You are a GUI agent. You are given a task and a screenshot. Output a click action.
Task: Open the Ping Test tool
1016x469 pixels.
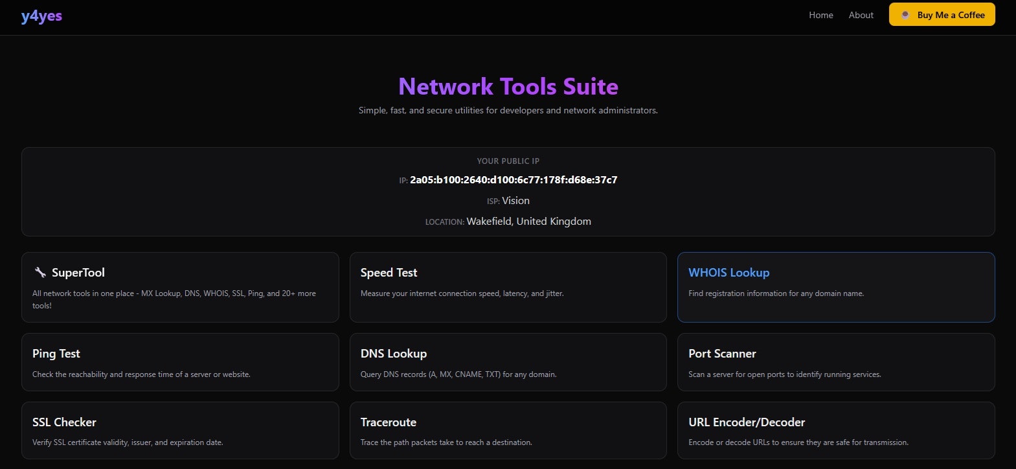pos(180,362)
